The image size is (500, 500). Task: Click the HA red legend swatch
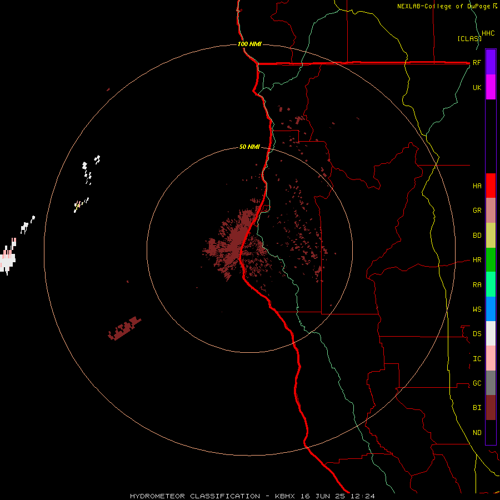point(491,186)
